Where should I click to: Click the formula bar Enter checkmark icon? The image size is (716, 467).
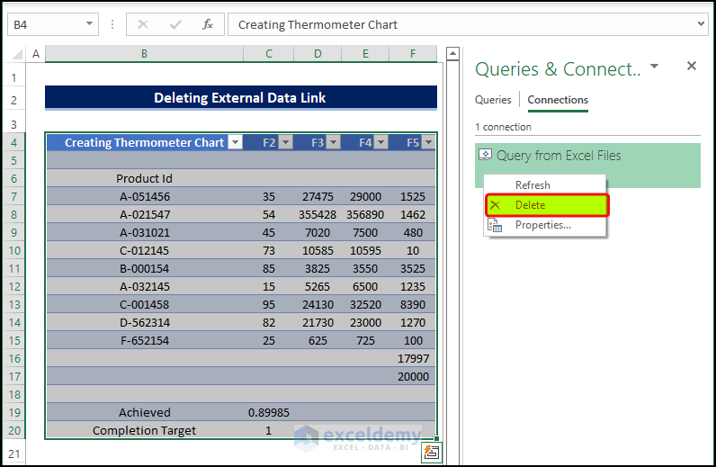(175, 24)
